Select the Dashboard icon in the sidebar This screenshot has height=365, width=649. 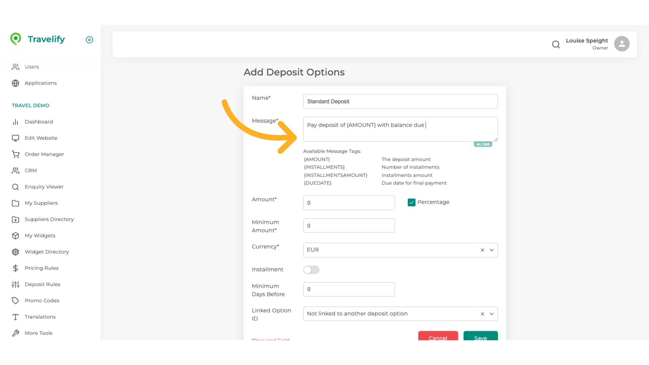pyautogui.click(x=16, y=122)
